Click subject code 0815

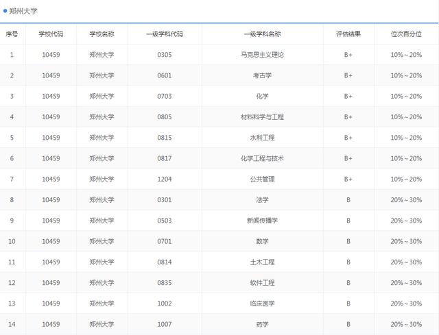(x=165, y=138)
